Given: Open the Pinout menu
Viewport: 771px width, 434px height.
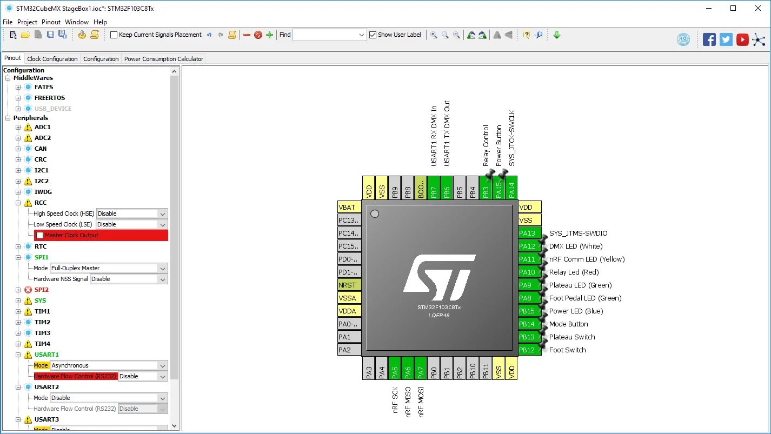Looking at the screenshot, I should (x=51, y=22).
